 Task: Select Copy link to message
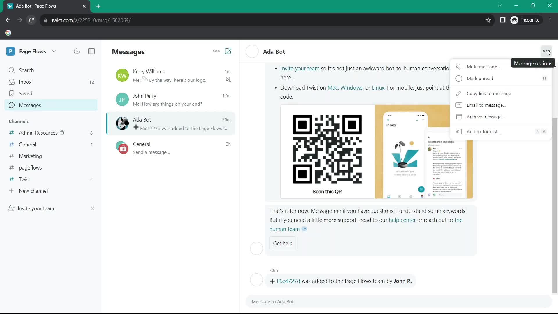(501, 93)
